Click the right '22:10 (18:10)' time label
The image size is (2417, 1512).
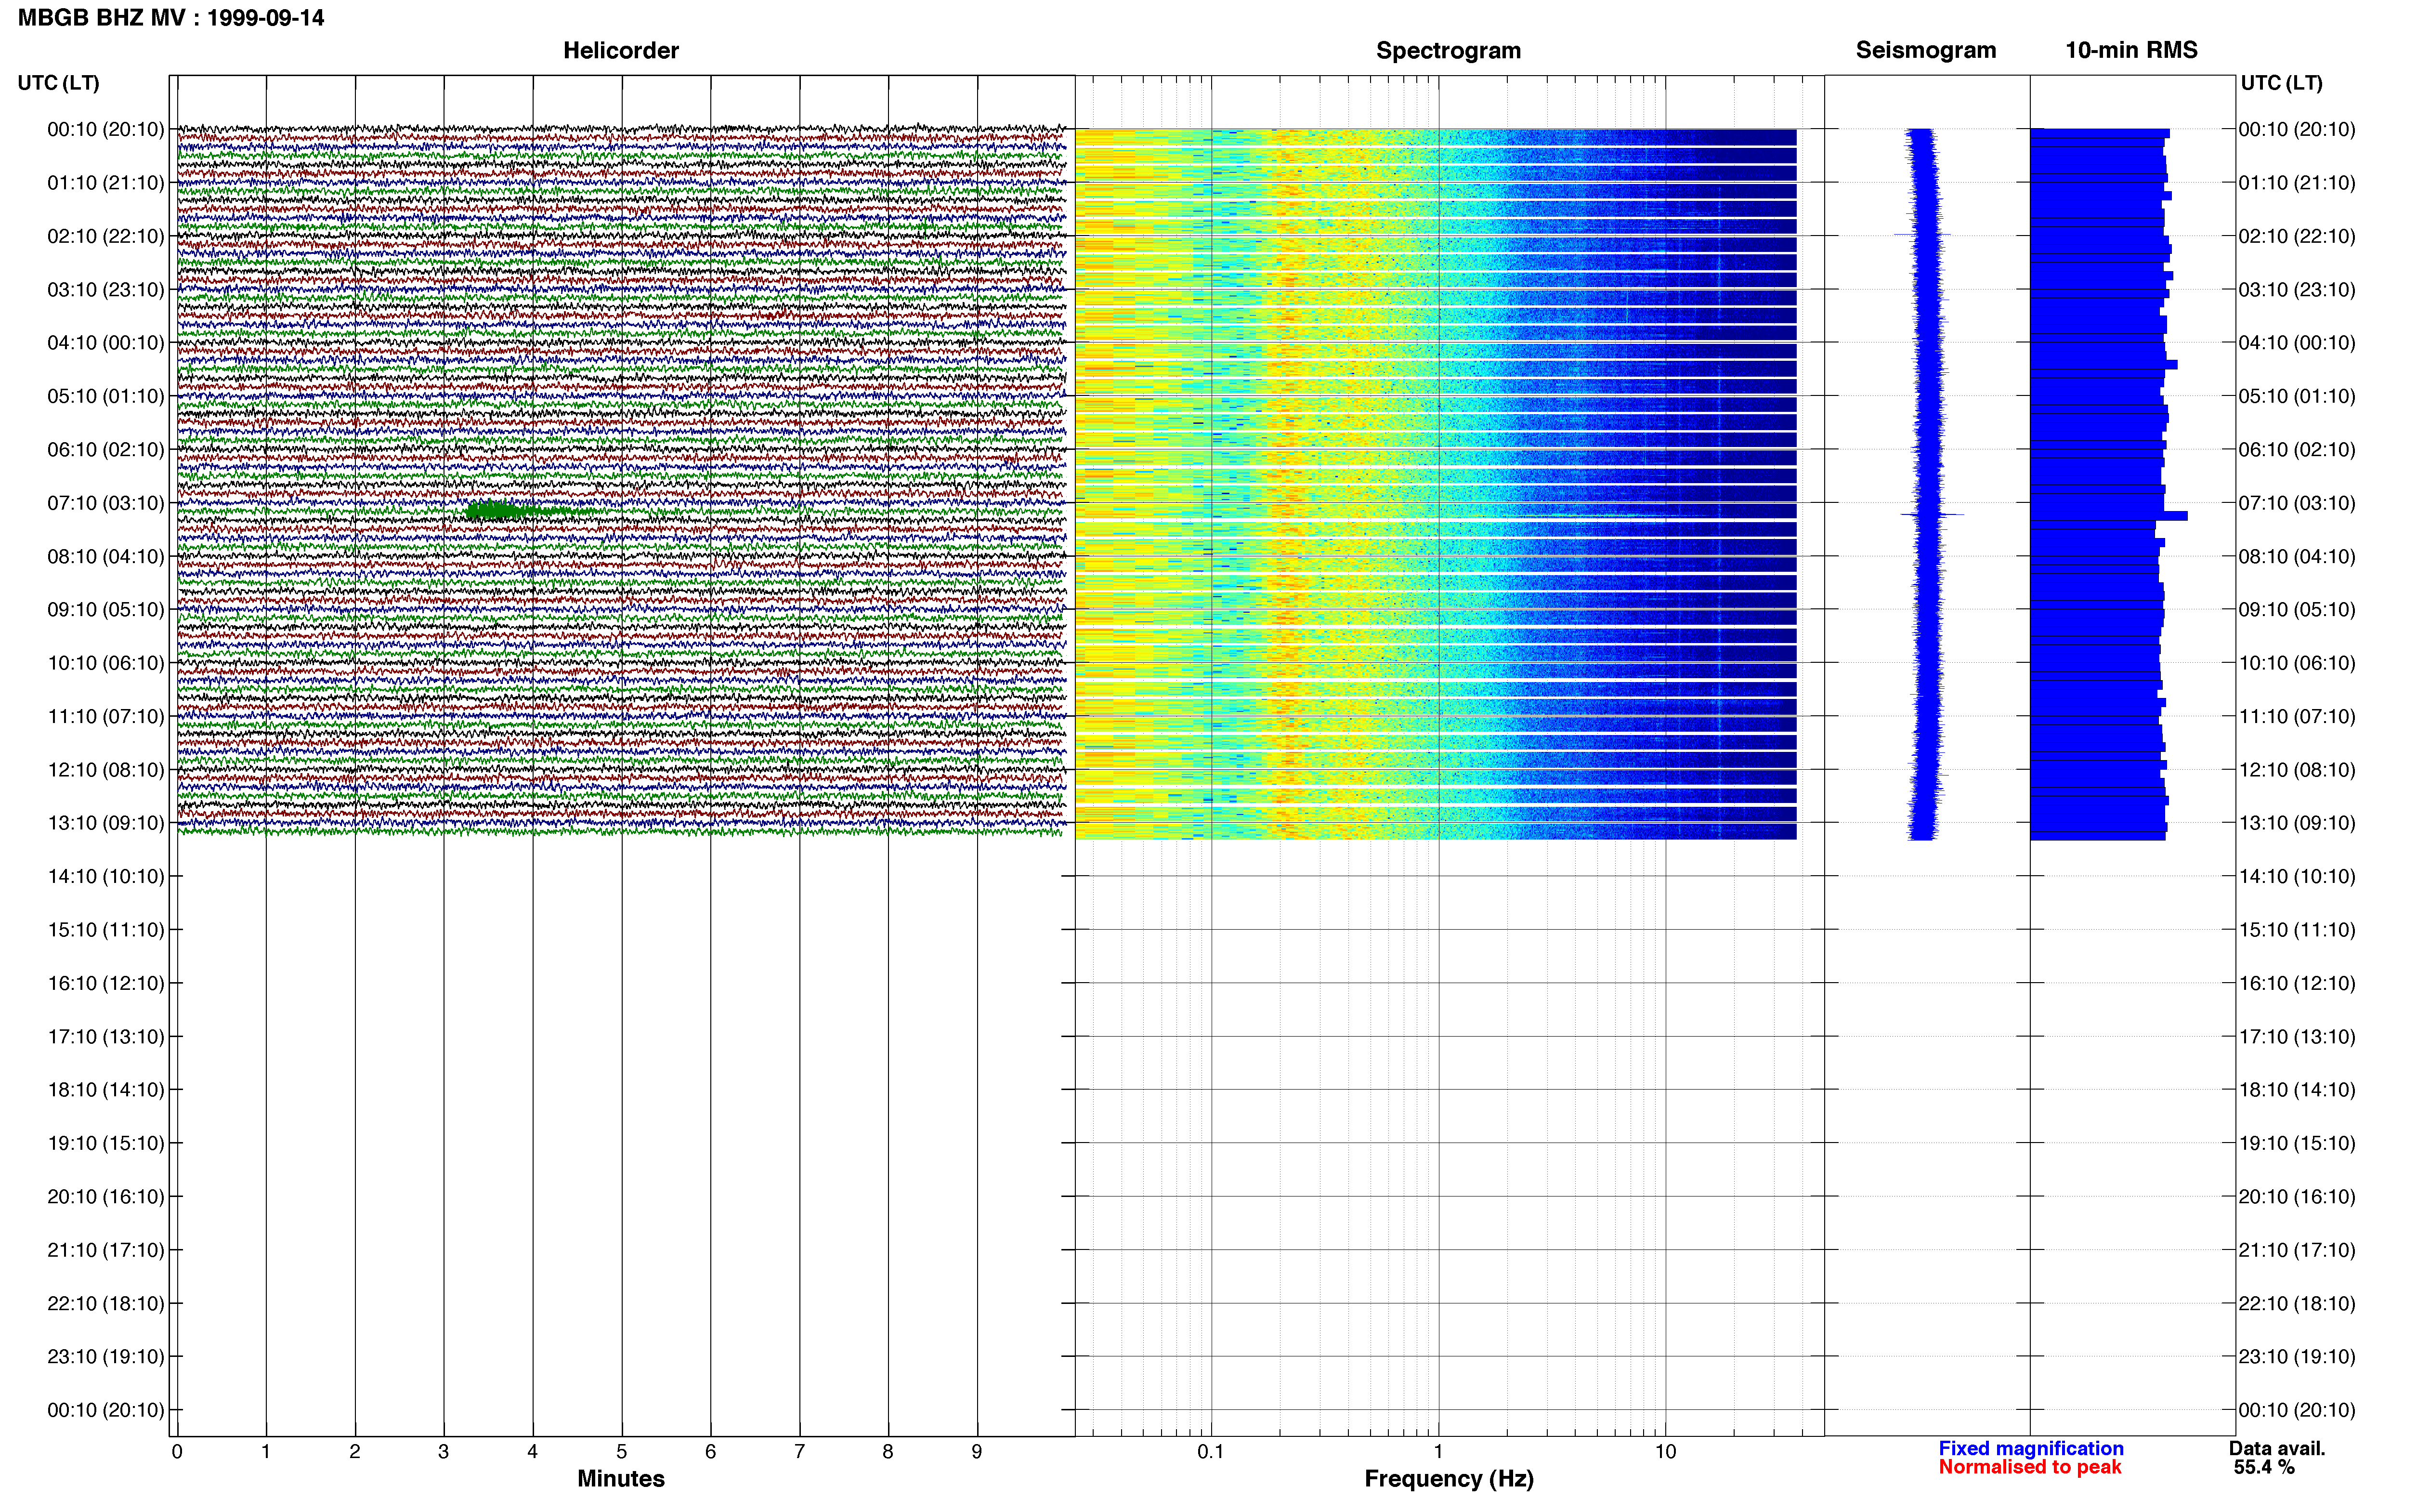(2297, 1303)
